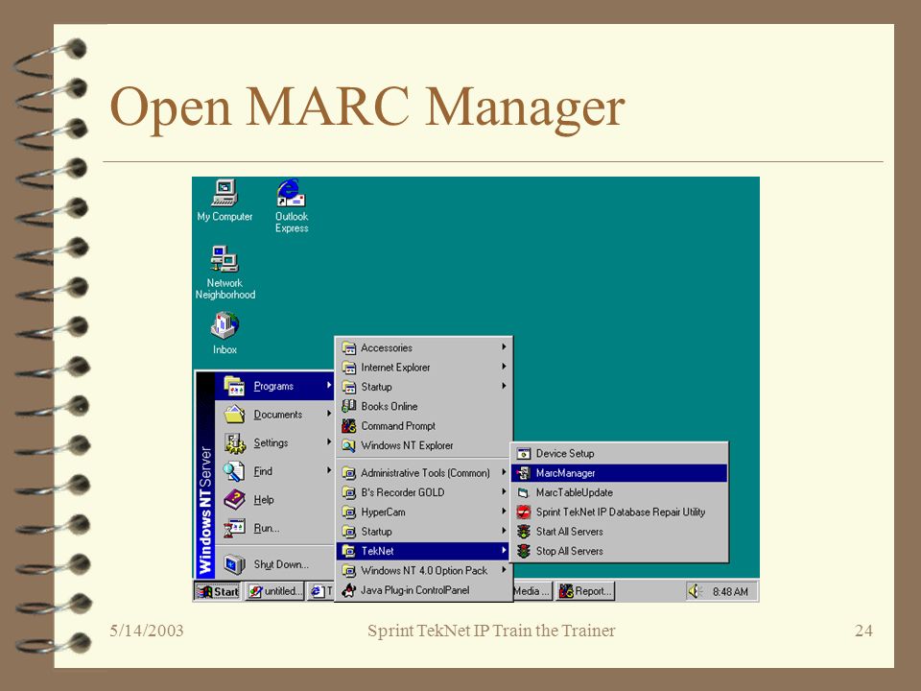Expand the Settings submenu arrow
921x691 pixels.
[329, 441]
